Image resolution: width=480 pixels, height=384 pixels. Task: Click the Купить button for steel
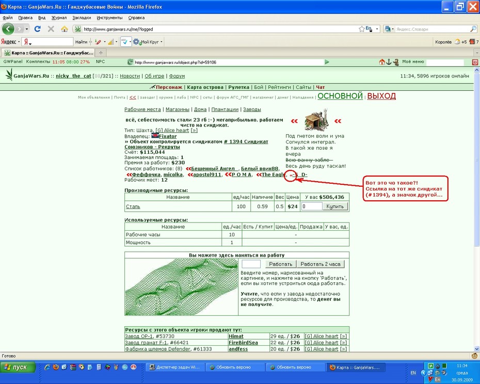[x=335, y=206]
